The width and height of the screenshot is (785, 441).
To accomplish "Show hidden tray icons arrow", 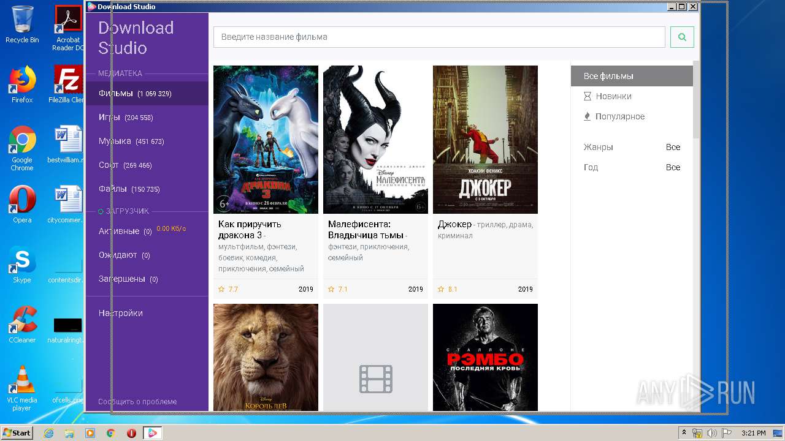I will pyautogui.click(x=684, y=433).
